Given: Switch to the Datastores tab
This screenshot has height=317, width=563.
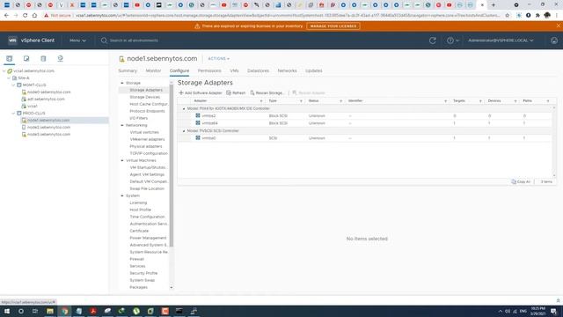Looking at the screenshot, I should click(258, 70).
